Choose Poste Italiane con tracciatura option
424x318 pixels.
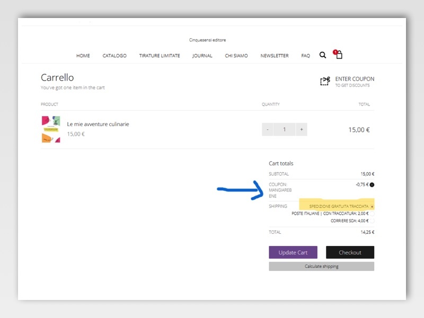tap(372, 214)
